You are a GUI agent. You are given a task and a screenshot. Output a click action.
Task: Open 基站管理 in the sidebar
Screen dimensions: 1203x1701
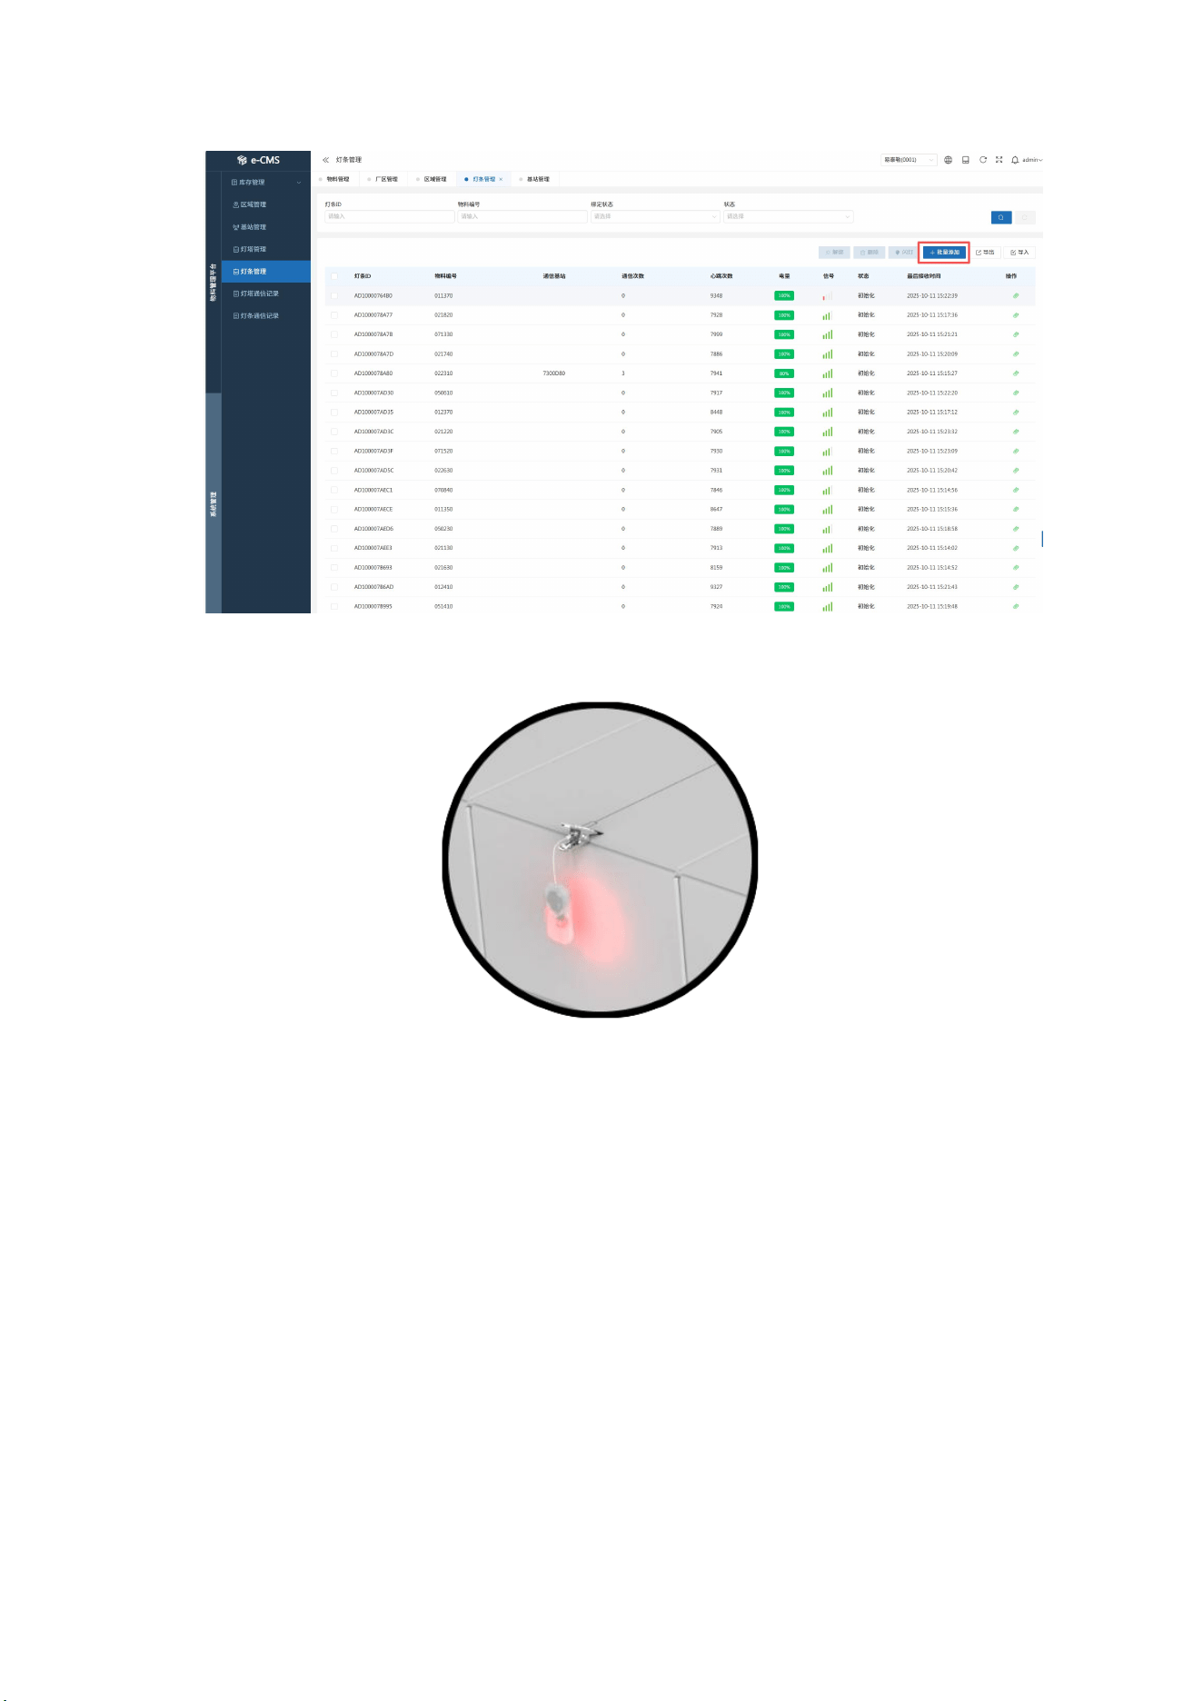click(266, 227)
